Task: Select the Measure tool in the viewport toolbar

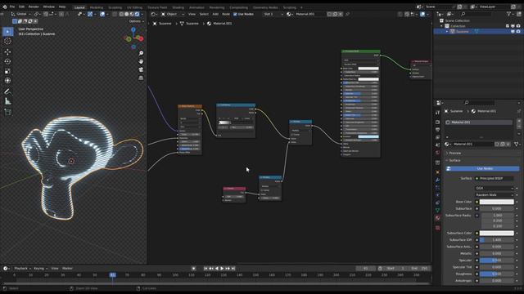Action: (x=7, y=101)
